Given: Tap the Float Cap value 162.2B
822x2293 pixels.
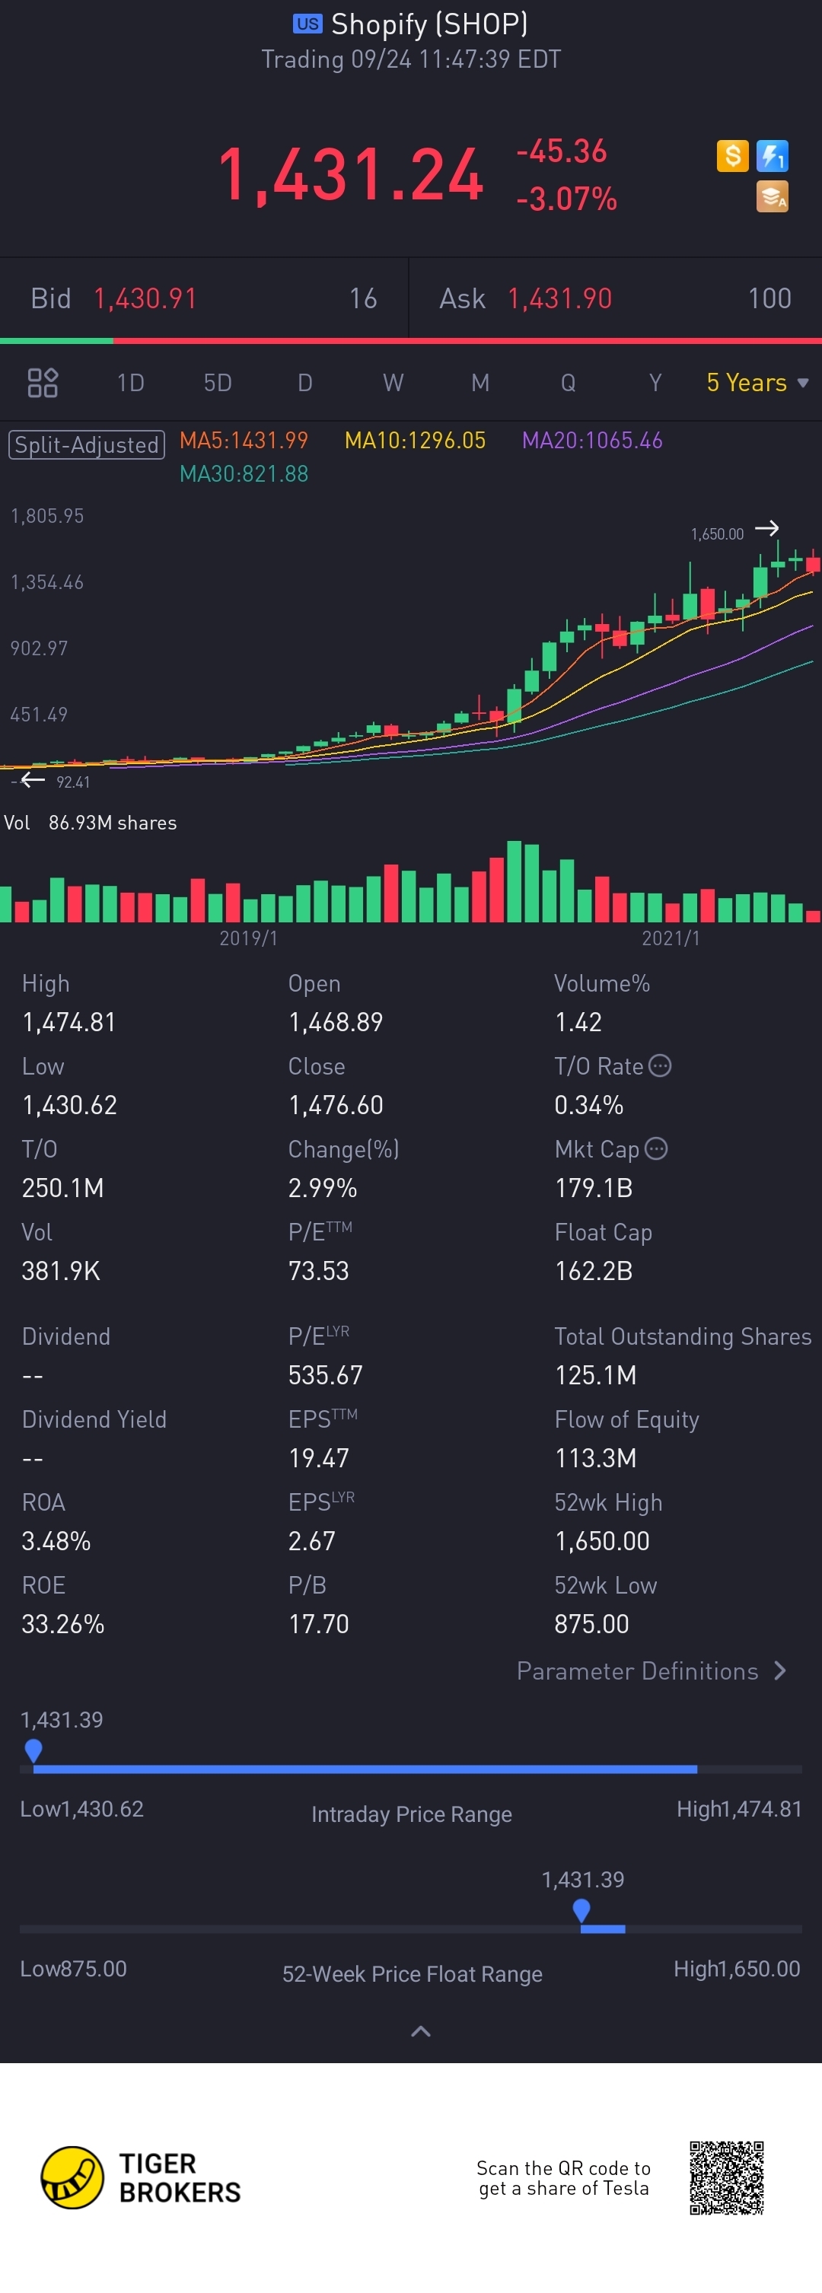Looking at the screenshot, I should [x=593, y=1270].
